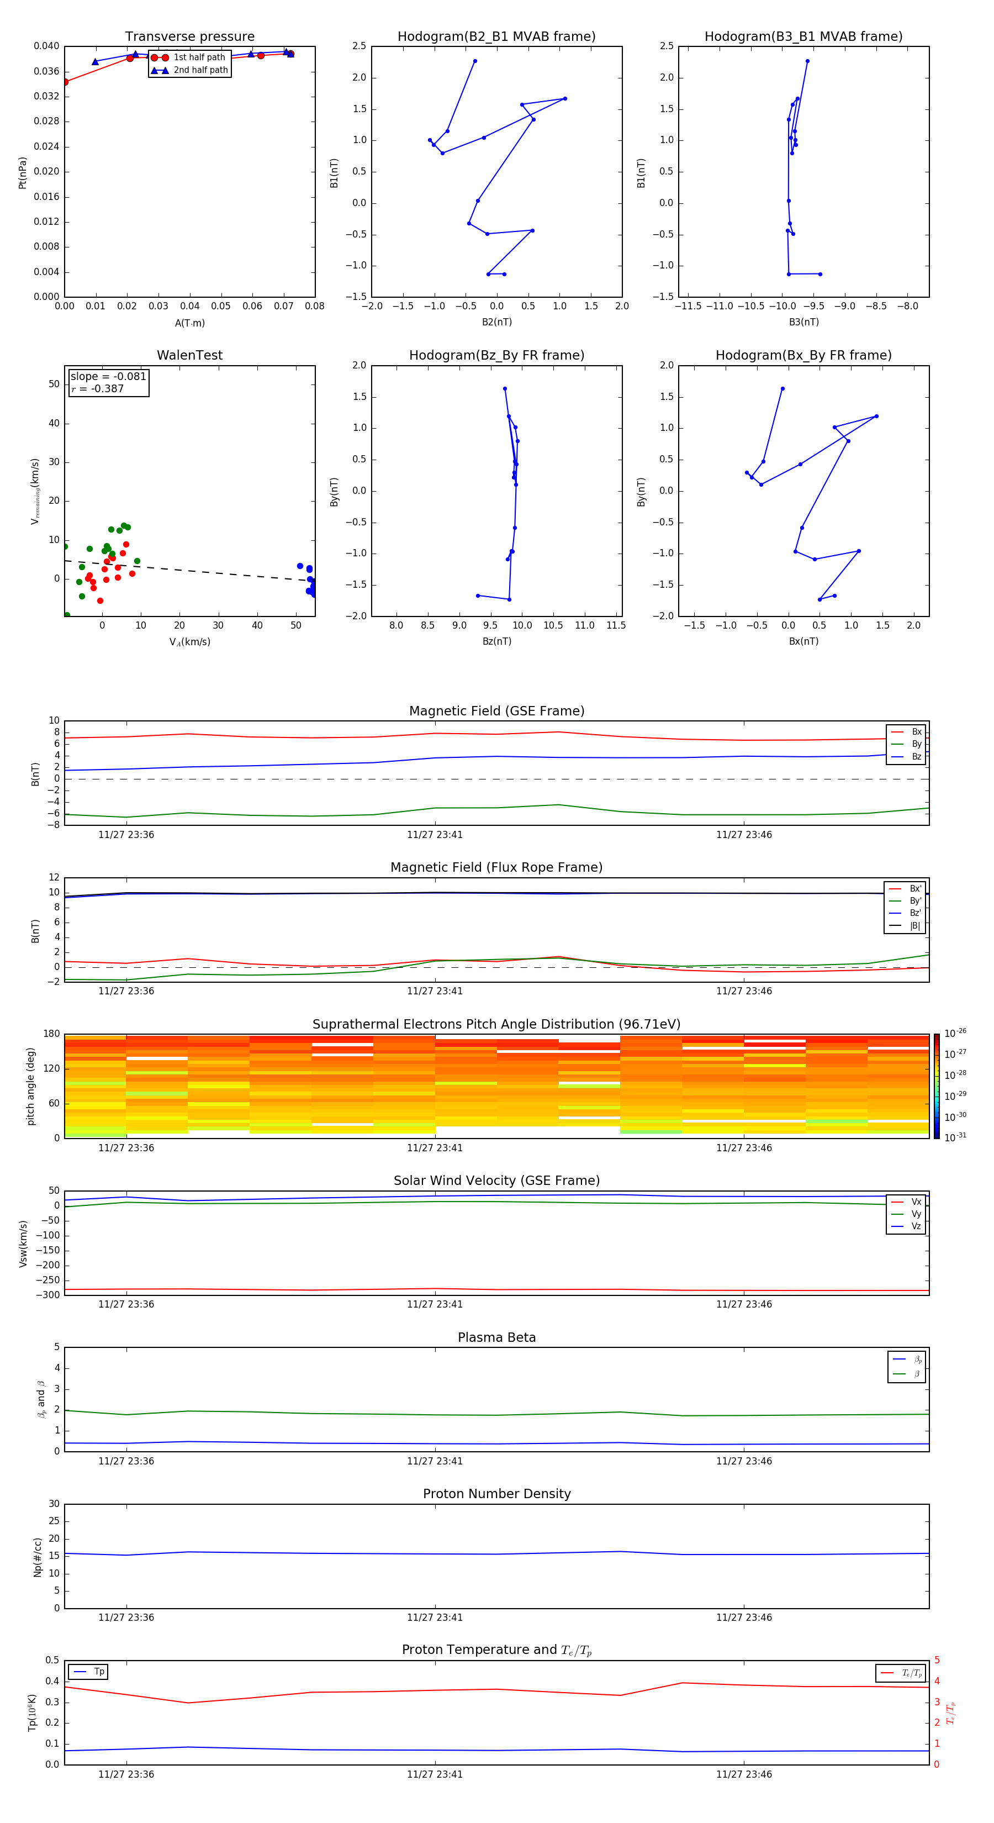Select the 'slope = -0.081' annotation
994x1823 pixels.
click(x=108, y=377)
